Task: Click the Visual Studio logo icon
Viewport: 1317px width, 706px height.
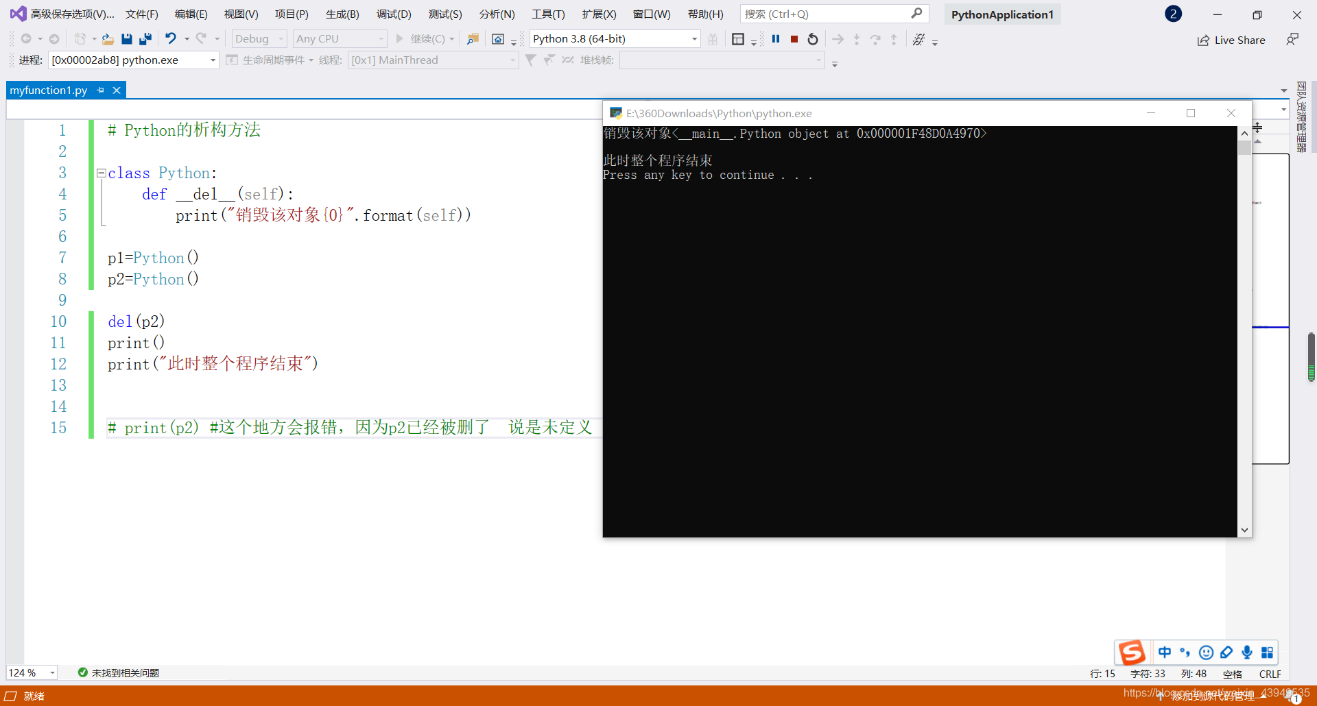Action: [18, 14]
